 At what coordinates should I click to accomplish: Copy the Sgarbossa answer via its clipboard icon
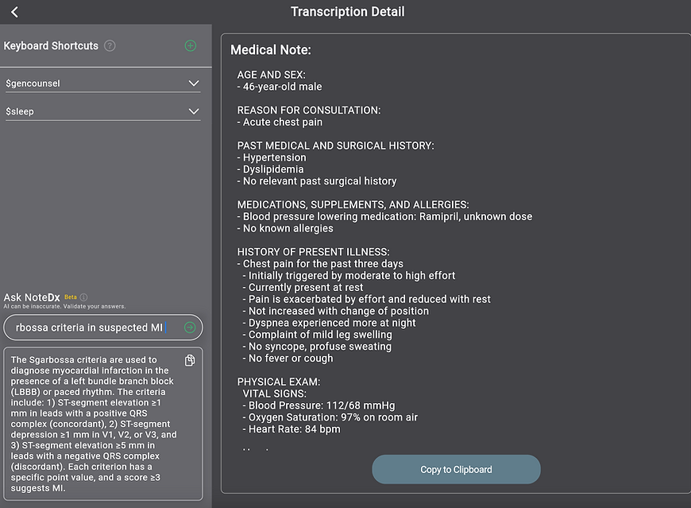[189, 360]
